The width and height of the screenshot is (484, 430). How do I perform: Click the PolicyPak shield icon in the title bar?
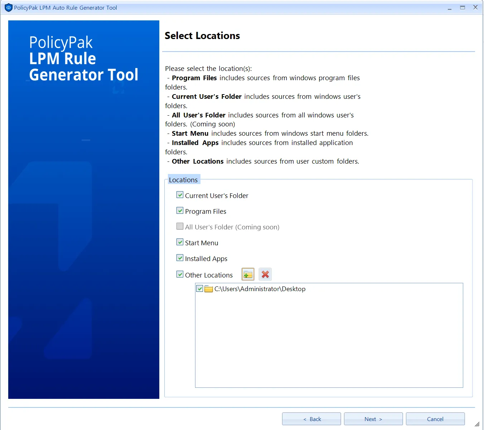point(8,7)
